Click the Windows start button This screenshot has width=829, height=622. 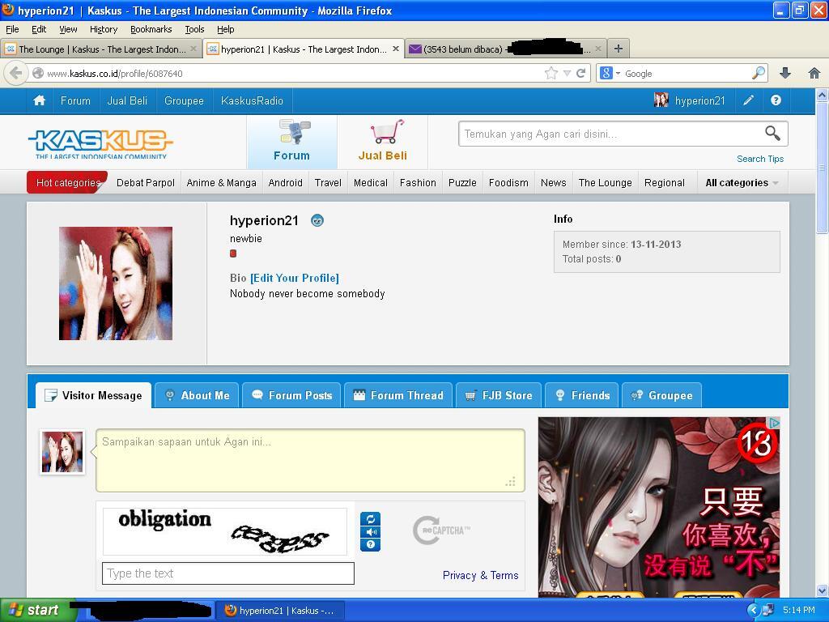pyautogui.click(x=35, y=610)
